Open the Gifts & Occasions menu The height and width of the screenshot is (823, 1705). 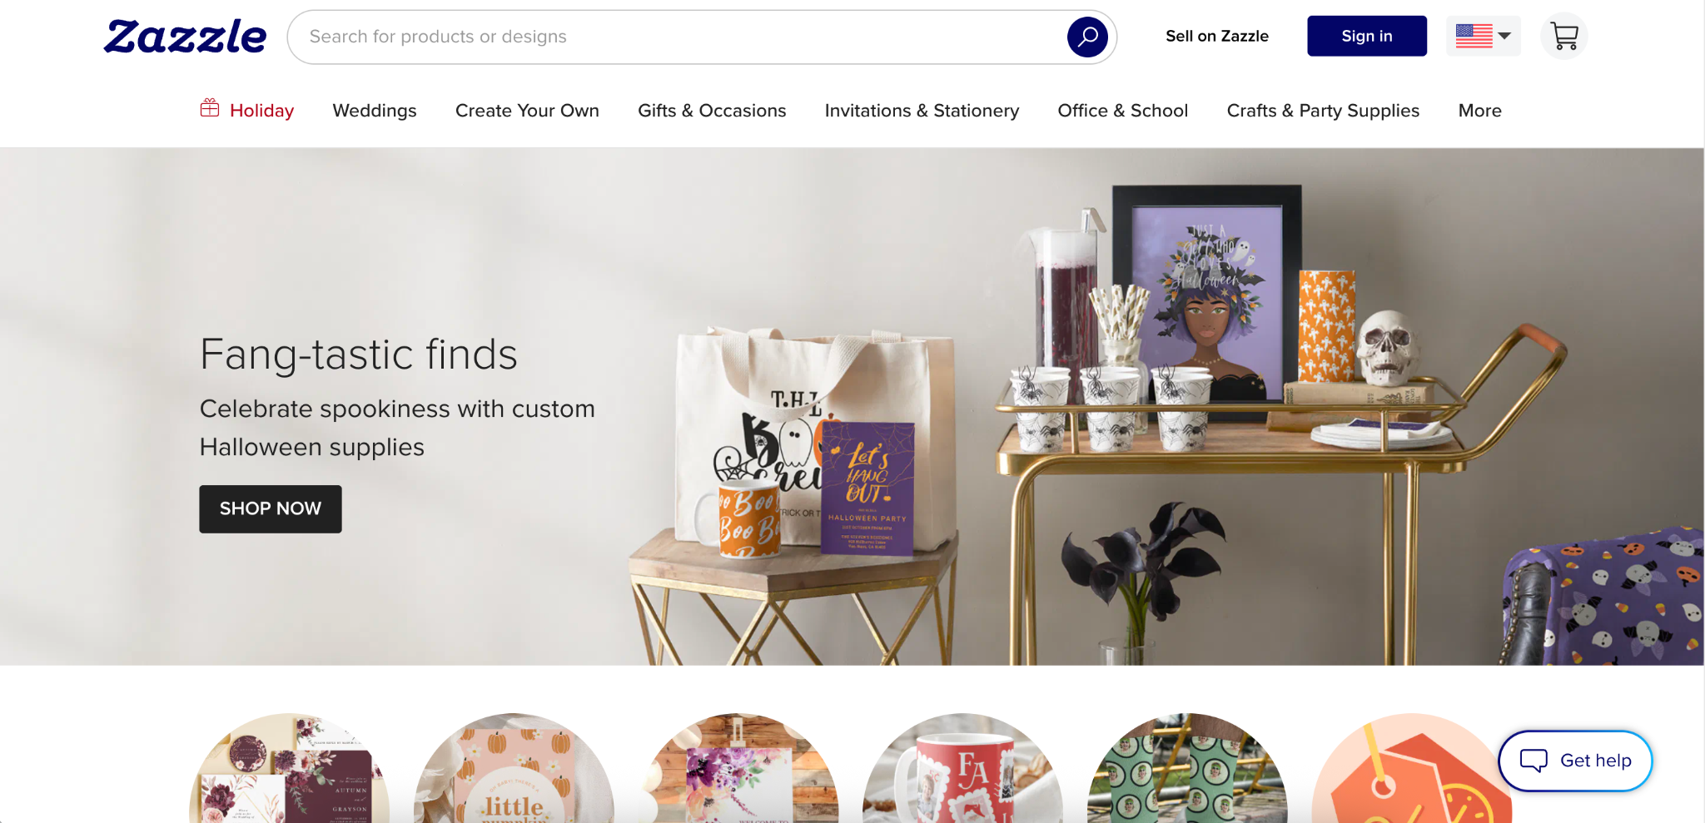[712, 111]
